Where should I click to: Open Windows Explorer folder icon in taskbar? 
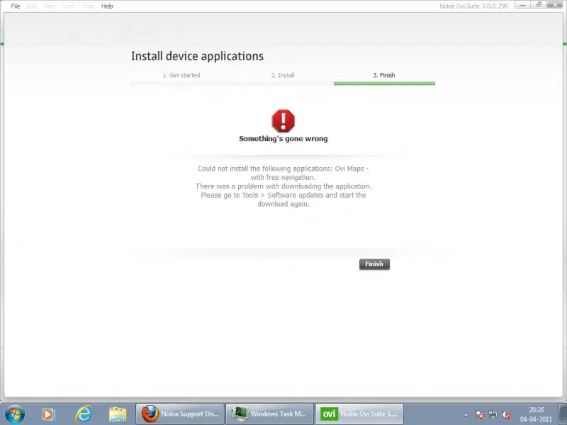pyautogui.click(x=118, y=414)
